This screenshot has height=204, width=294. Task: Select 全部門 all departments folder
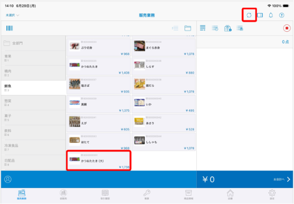33,43
